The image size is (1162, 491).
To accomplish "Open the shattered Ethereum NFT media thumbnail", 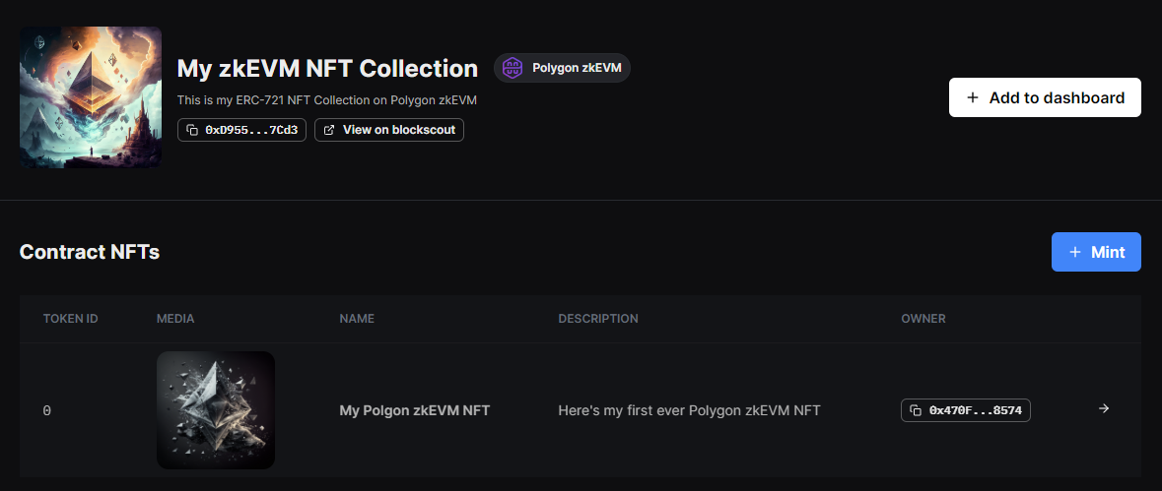I will pos(216,409).
